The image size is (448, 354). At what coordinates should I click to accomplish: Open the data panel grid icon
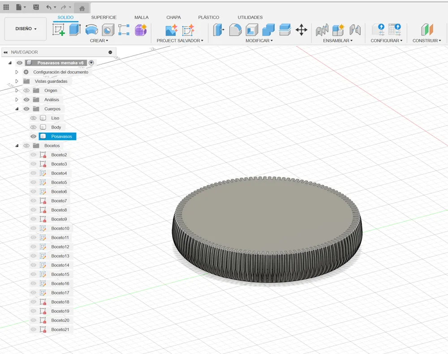point(6,7)
